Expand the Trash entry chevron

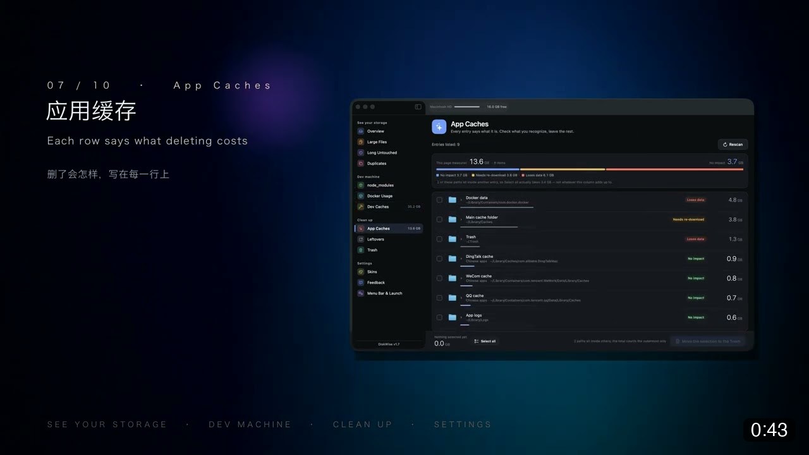pos(461,239)
